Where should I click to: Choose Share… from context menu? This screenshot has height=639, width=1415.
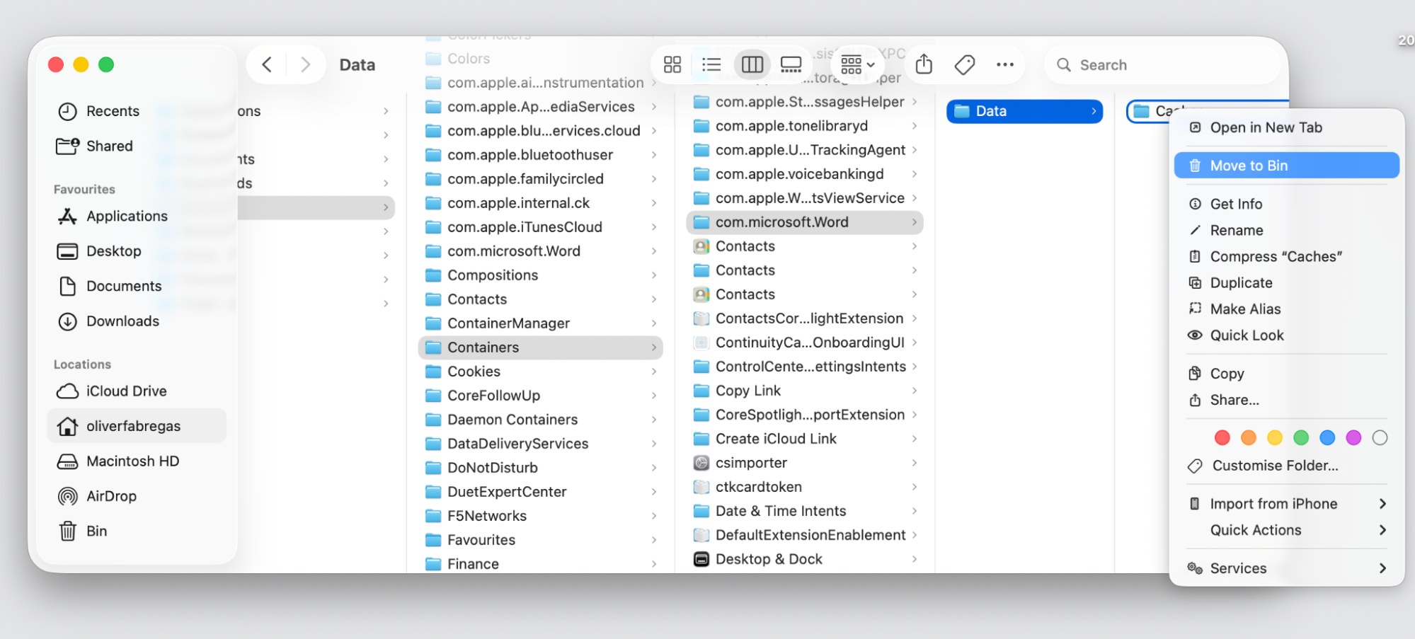point(1286,400)
